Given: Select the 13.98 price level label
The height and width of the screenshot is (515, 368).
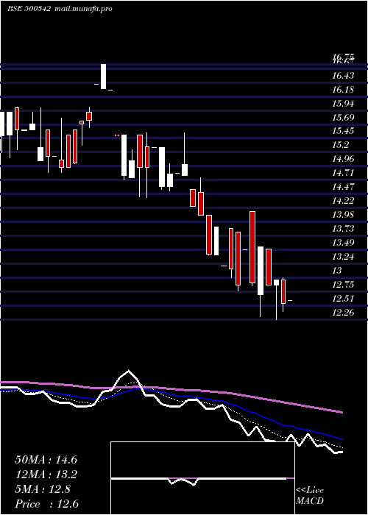Looking at the screenshot, I should [343, 215].
